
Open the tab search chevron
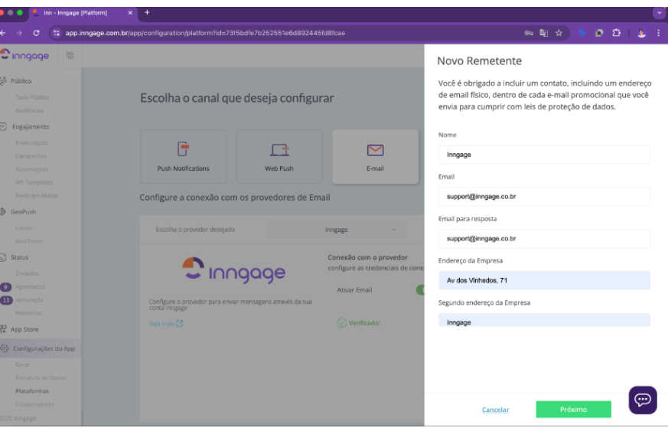659,12
